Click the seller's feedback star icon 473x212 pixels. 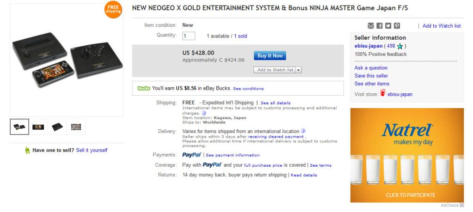400,46
